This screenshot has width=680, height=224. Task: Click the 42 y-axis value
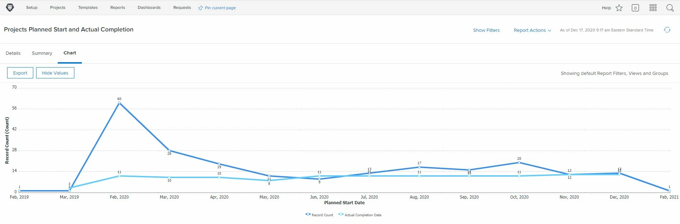tap(14, 129)
